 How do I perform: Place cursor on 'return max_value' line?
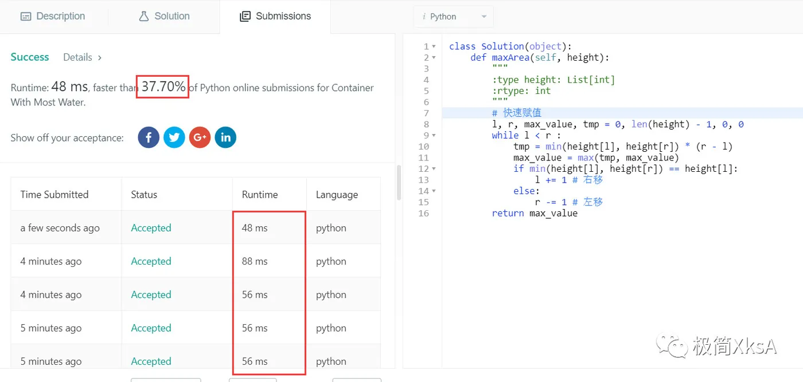pos(535,213)
